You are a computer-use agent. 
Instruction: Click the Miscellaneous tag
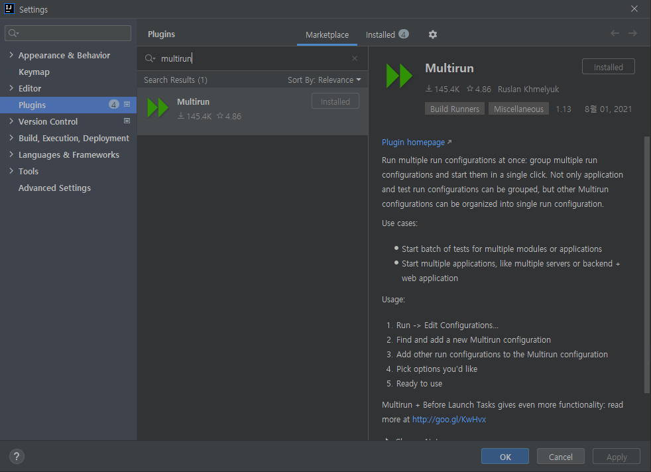pyautogui.click(x=518, y=109)
